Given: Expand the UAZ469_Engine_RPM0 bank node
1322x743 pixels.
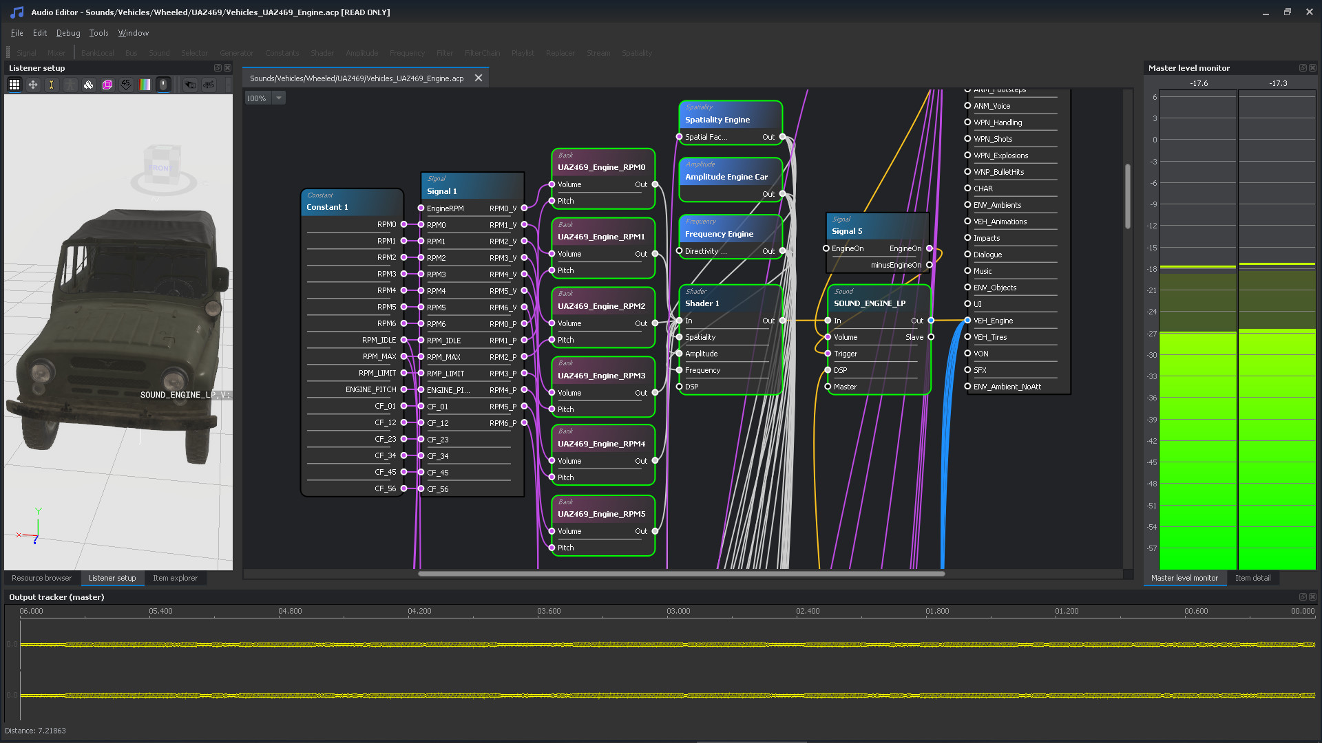Looking at the screenshot, I should tap(602, 166).
